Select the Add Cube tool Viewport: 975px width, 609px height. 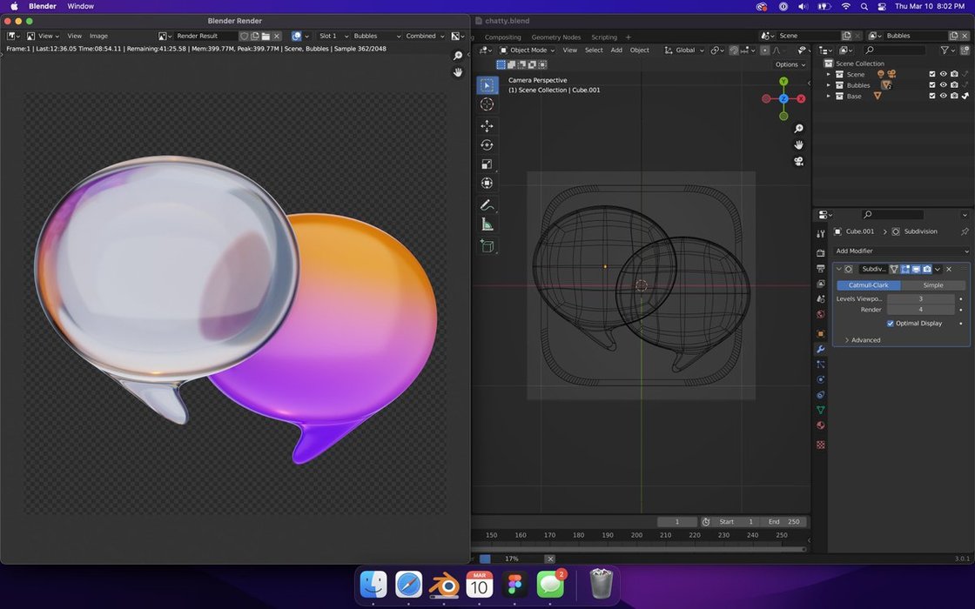[x=487, y=246]
